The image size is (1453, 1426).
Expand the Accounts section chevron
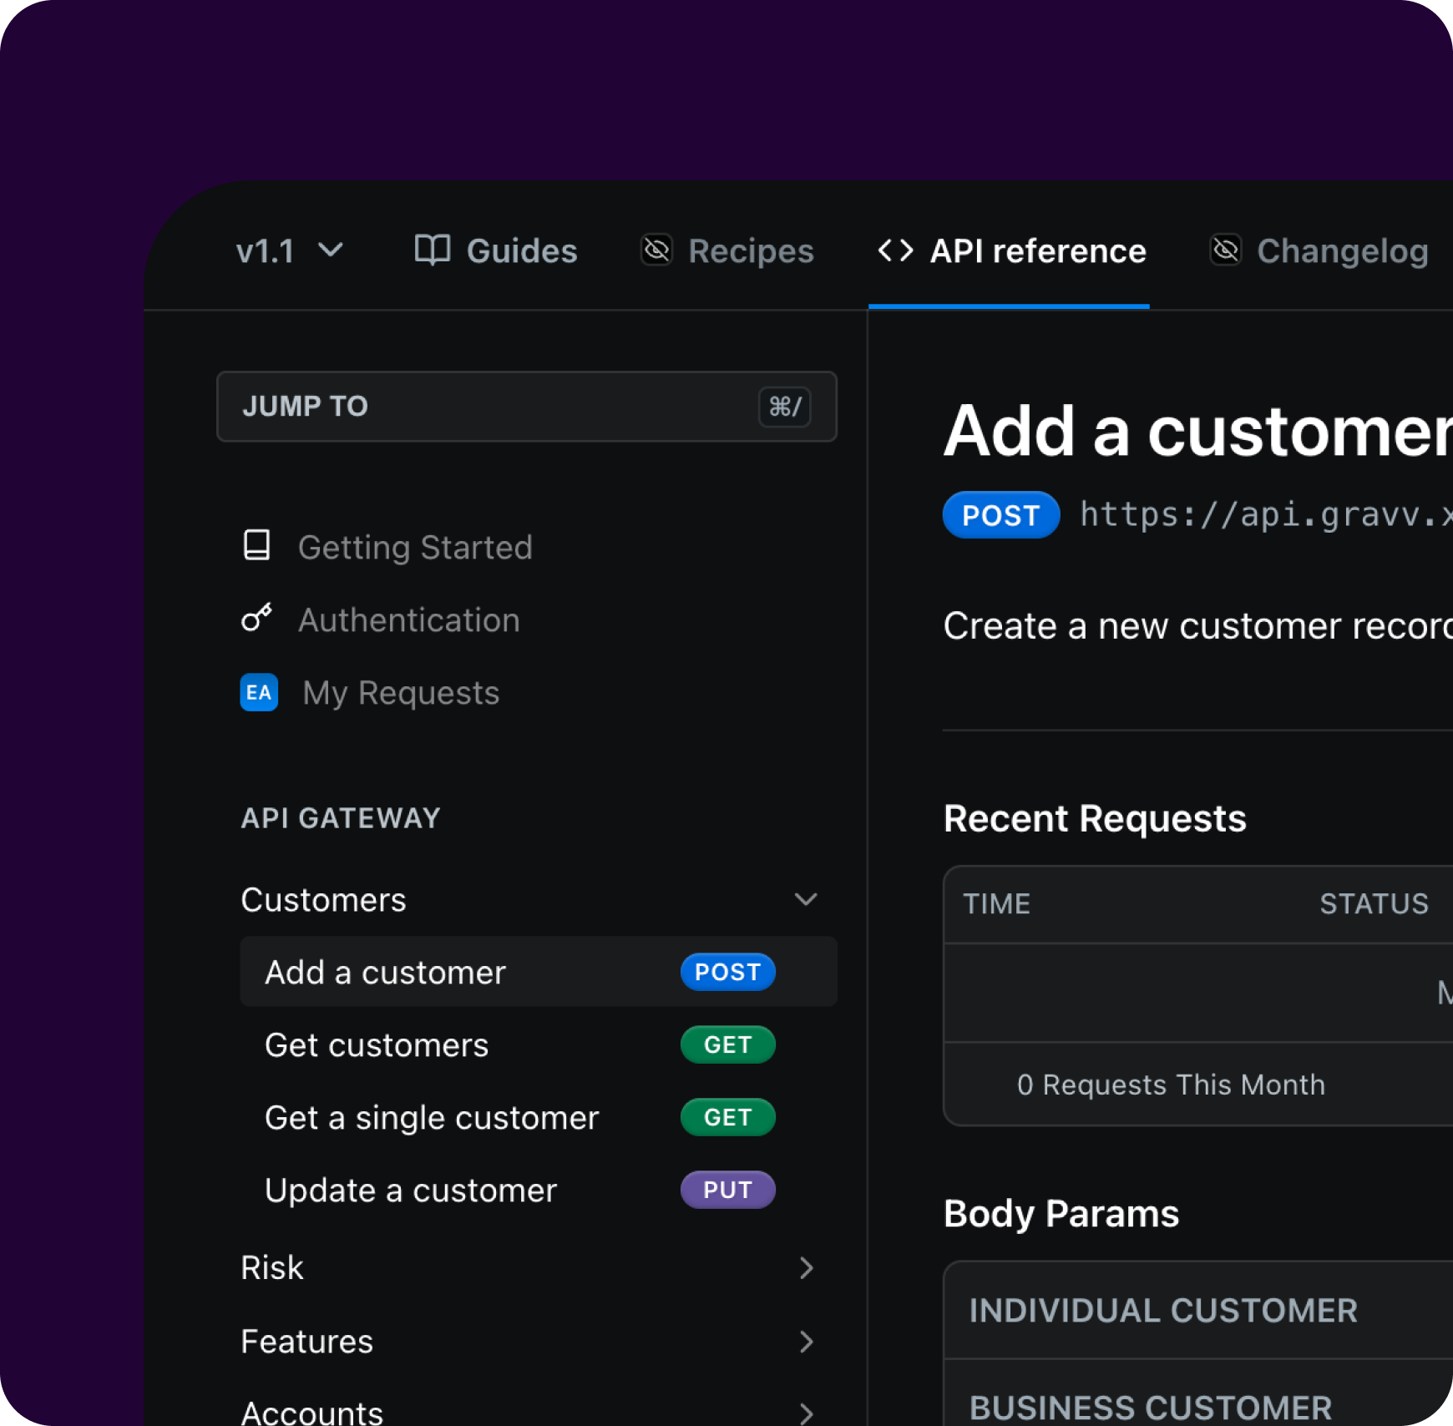(806, 1413)
